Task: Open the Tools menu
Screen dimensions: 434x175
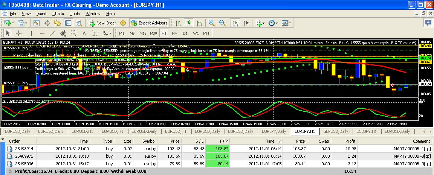Action: click(x=75, y=13)
